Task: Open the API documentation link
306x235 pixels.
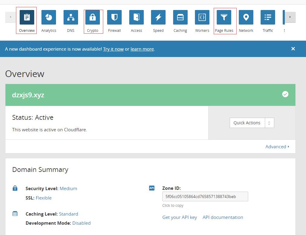Action: 223,217
